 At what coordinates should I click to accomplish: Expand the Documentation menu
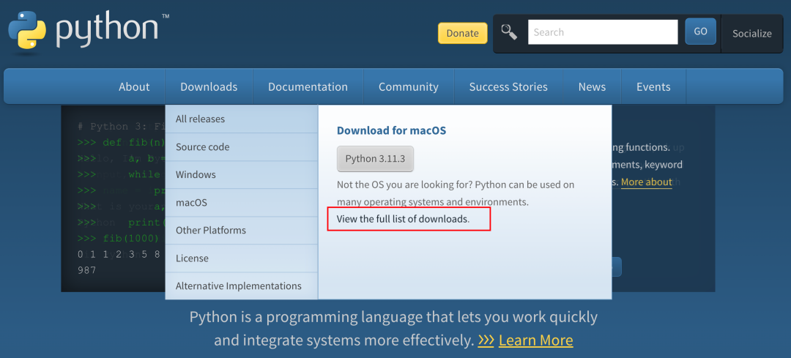tap(308, 86)
